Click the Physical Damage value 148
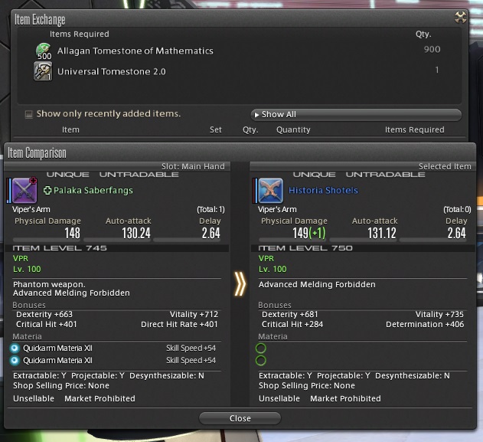This screenshot has width=483, height=442. coord(73,233)
